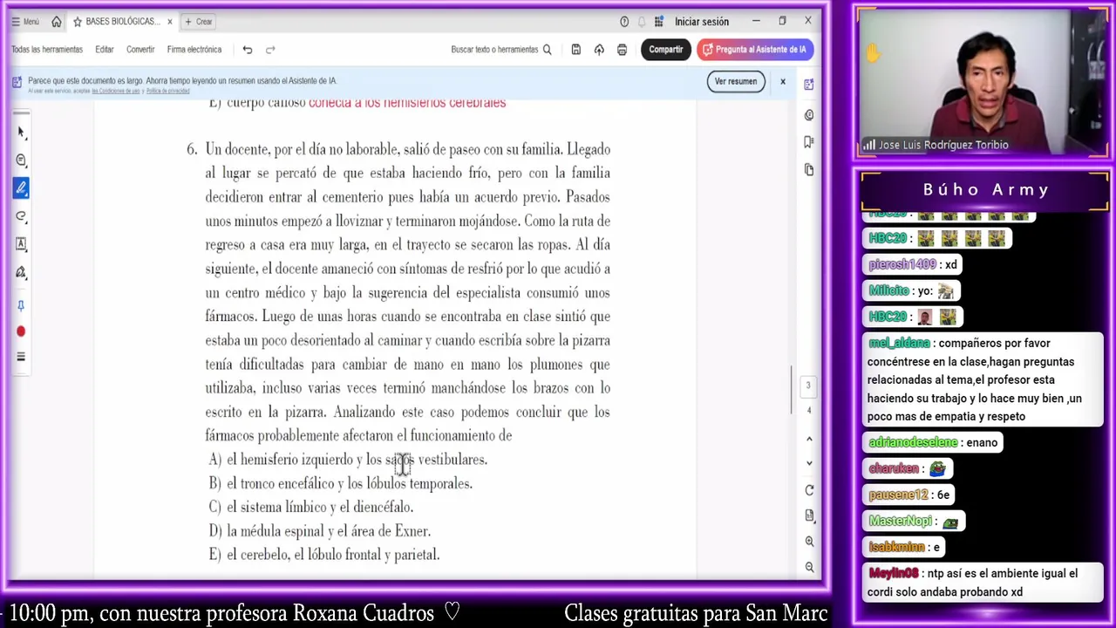1116x628 pixels.
Task: Zoom out with the magnifier minus icon
Action: 809,568
